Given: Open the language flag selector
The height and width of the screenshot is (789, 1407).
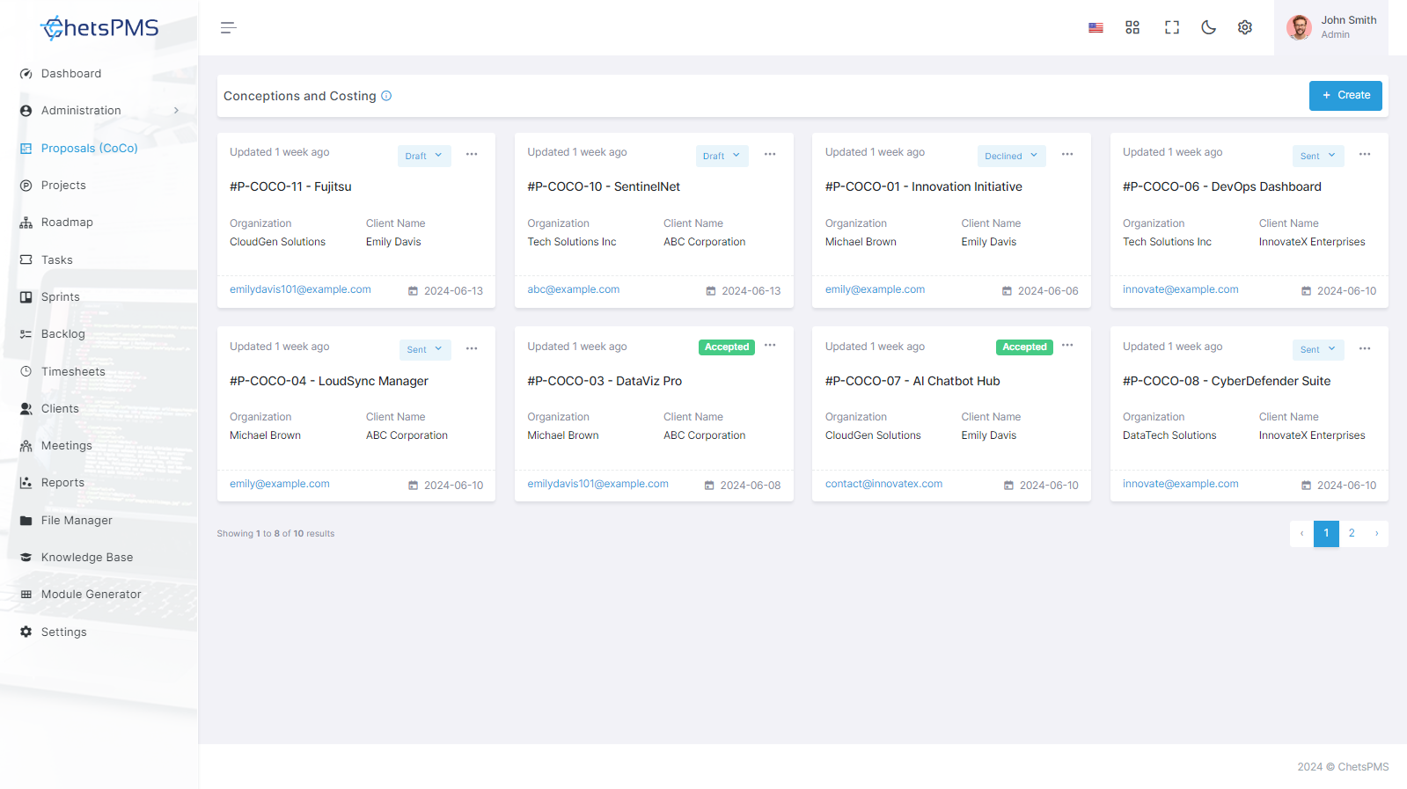Looking at the screenshot, I should pyautogui.click(x=1096, y=28).
